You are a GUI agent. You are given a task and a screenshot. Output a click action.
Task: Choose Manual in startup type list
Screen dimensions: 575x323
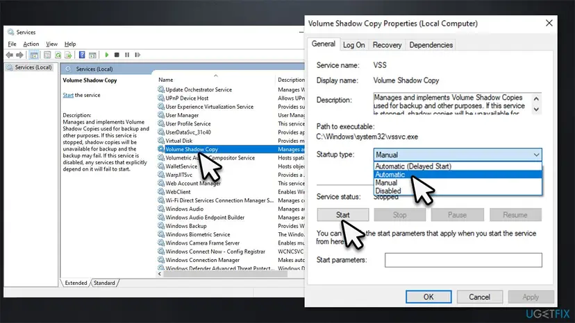(x=457, y=182)
